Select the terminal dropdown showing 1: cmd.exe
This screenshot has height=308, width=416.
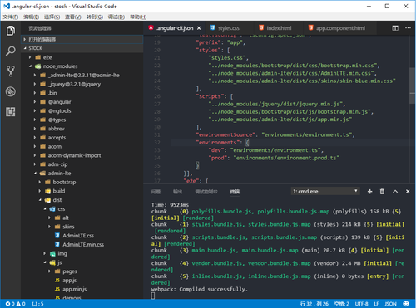click(x=325, y=191)
